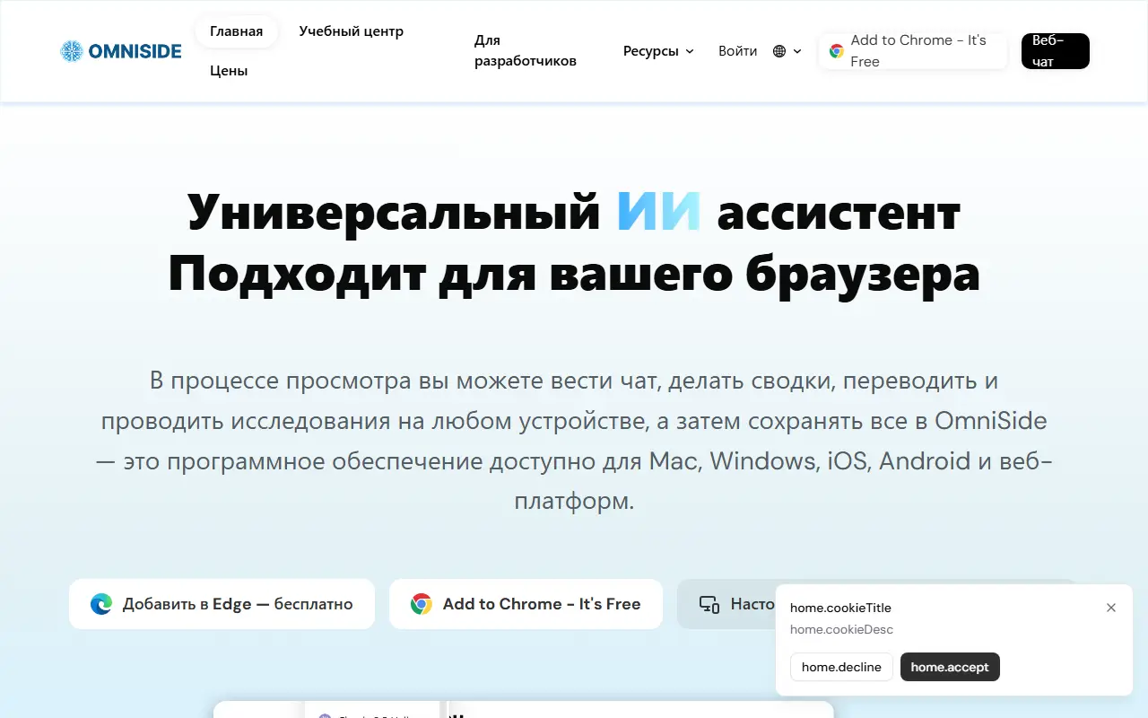Click the home.cookieTitle text
Image resolution: width=1148 pixels, height=718 pixels.
pyautogui.click(x=840, y=608)
